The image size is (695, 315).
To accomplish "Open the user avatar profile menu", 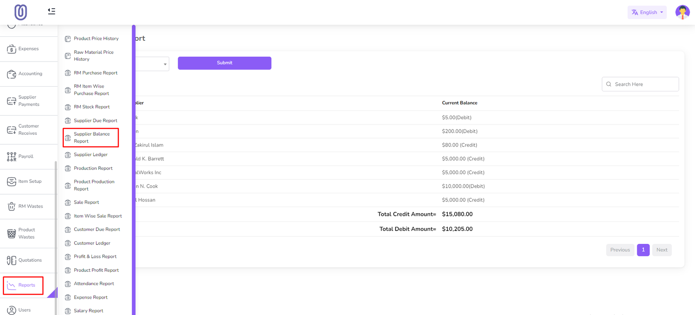I will 682,12.
